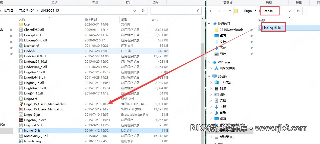Click the License.rtf document icon

21,46
